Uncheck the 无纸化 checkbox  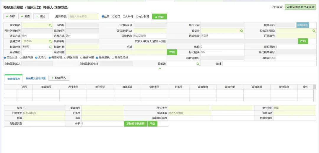(x=36, y=57)
